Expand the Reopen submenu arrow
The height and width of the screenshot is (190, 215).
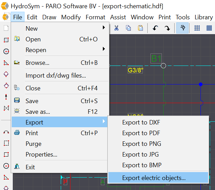coord(104,49)
